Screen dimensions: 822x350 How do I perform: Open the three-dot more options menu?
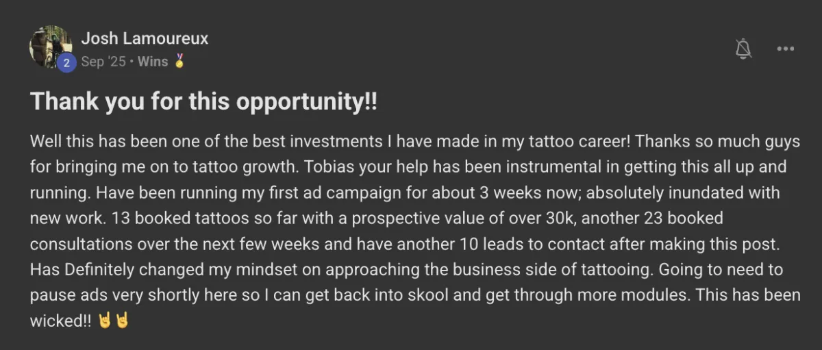tap(785, 49)
